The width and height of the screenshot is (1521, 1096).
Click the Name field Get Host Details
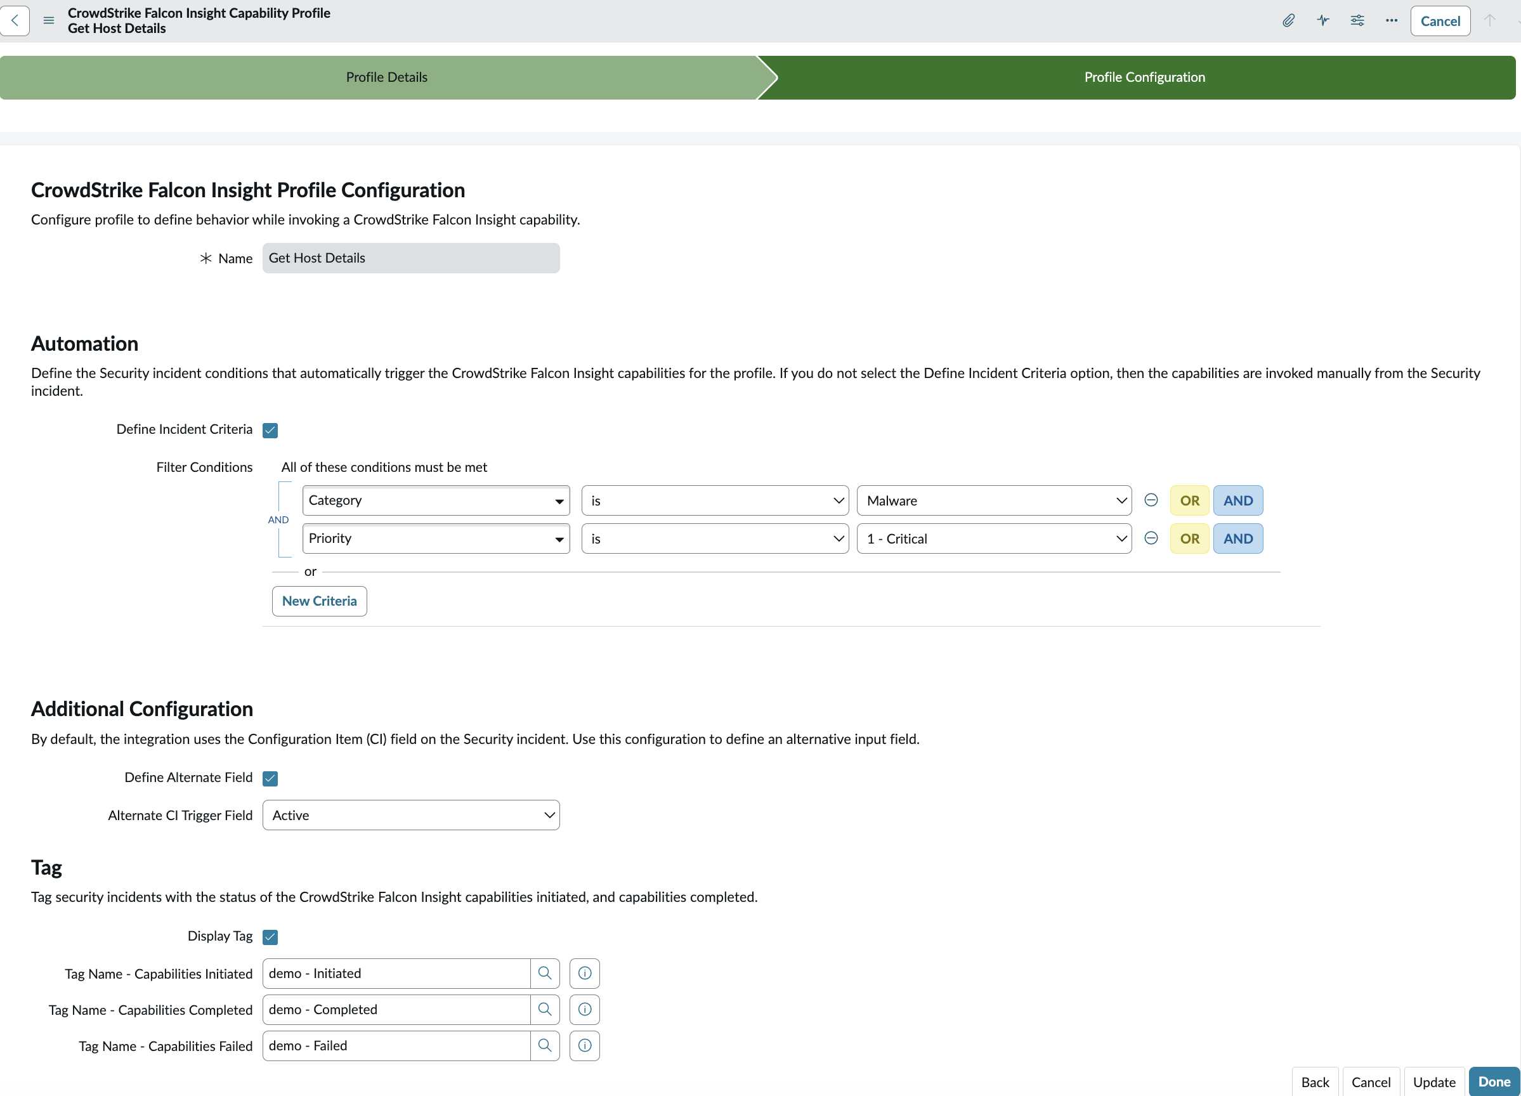click(x=411, y=258)
